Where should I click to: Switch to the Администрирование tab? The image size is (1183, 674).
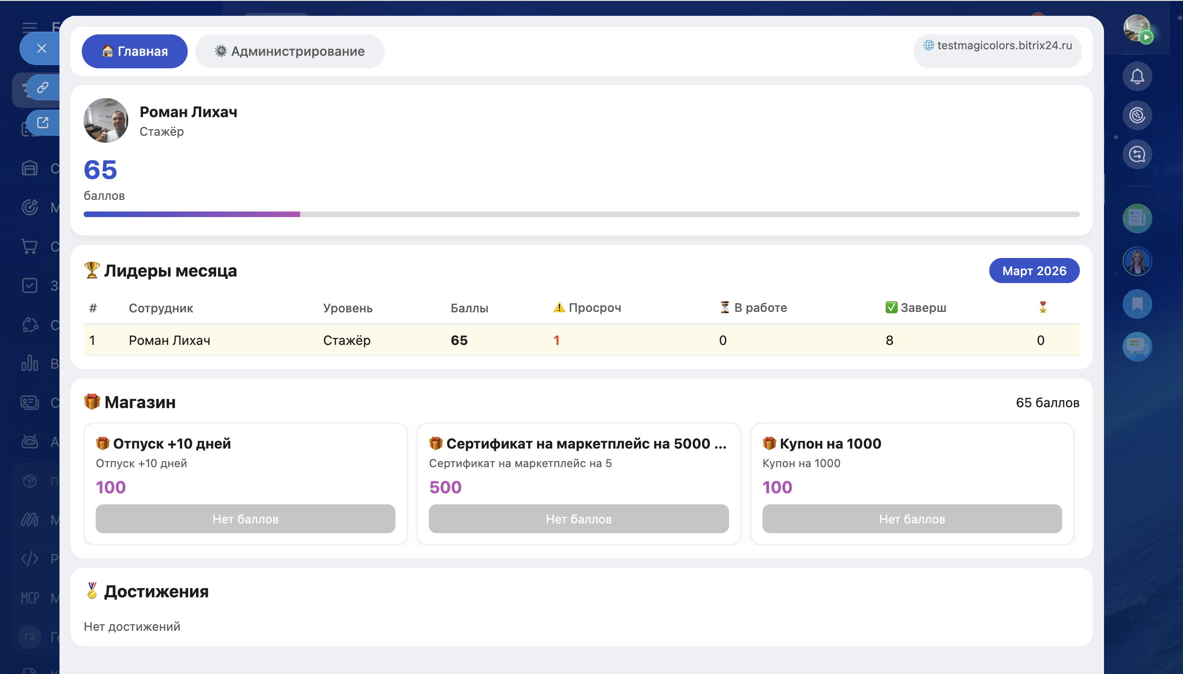pos(289,51)
